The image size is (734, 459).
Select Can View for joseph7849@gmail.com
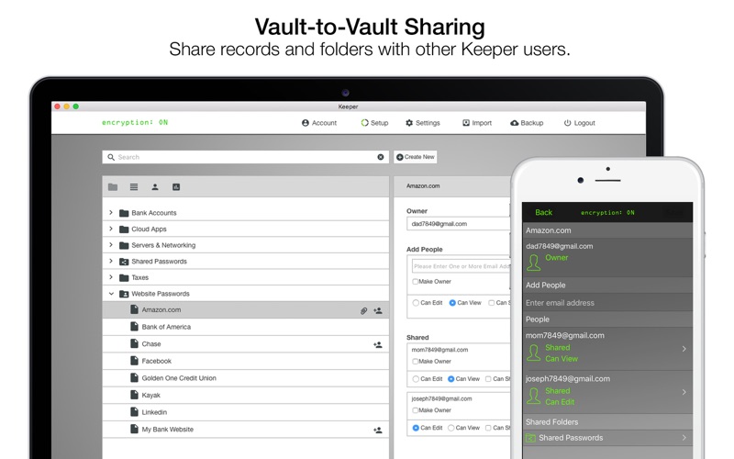pos(452,428)
